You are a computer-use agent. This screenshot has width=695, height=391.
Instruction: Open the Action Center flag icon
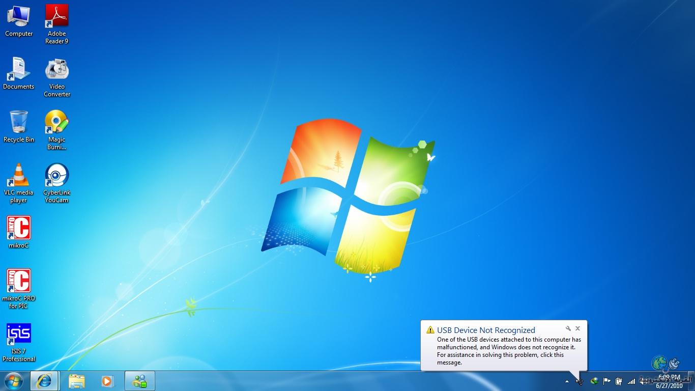click(x=606, y=381)
